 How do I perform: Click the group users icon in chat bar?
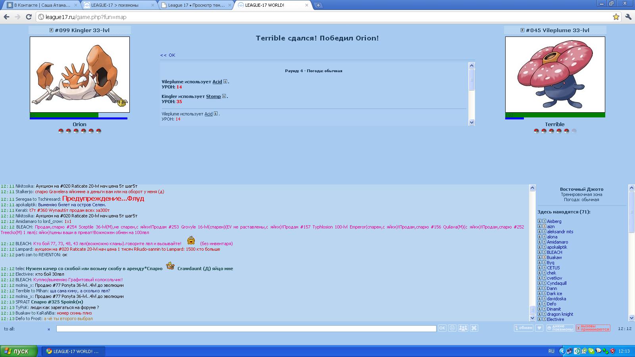[x=463, y=328]
